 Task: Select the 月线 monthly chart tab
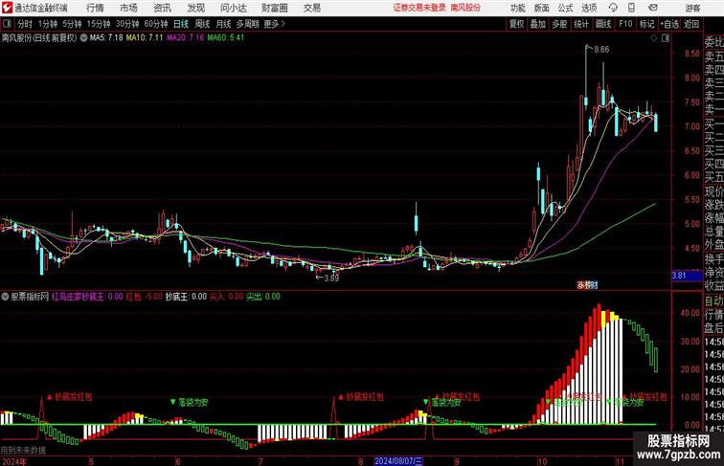click(223, 24)
